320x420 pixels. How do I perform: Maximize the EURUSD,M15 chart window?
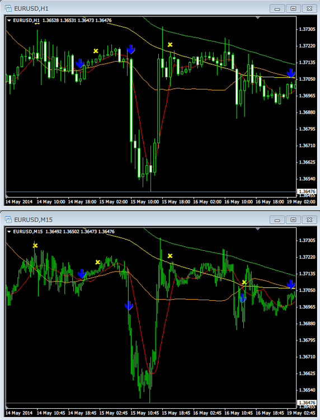pos(293,220)
